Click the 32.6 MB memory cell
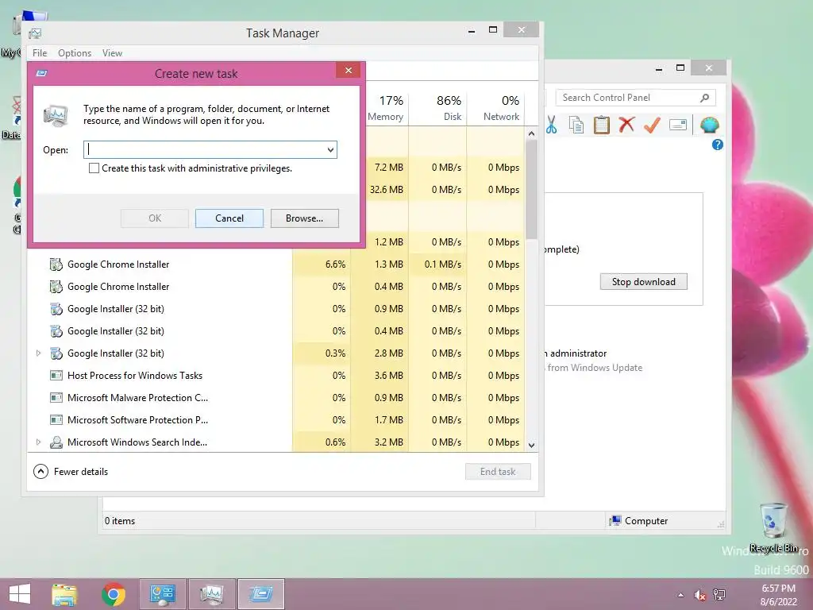This screenshot has height=610, width=813. point(387,190)
